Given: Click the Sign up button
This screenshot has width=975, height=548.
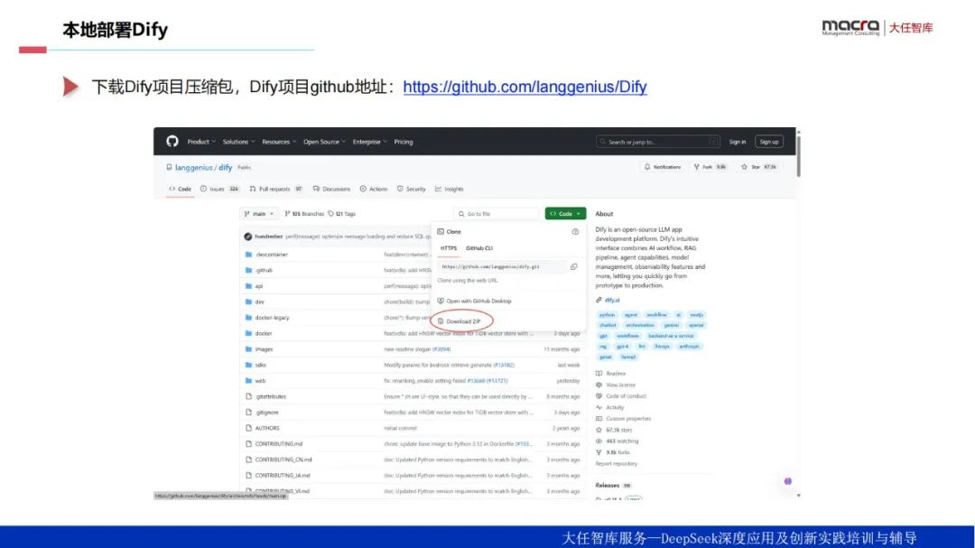Looking at the screenshot, I should (769, 142).
